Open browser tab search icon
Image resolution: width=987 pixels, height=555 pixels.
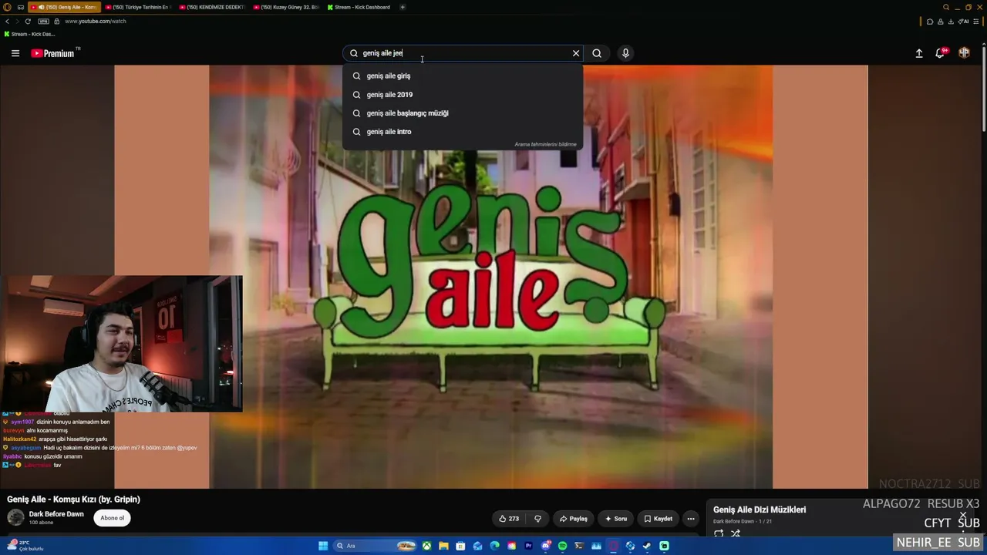point(946,7)
